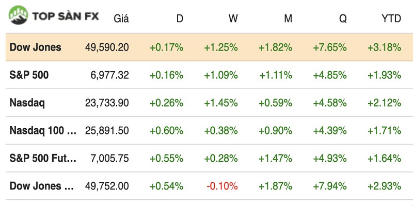Click the S&P 500 +1.93% YTD value
Image resolution: width=413 pixels, height=206 pixels.
384,75
